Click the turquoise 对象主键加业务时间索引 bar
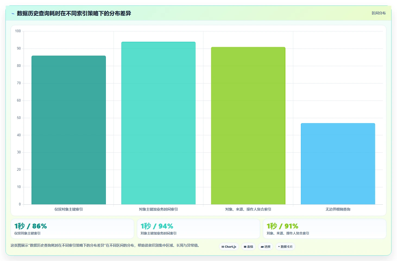 (158, 123)
